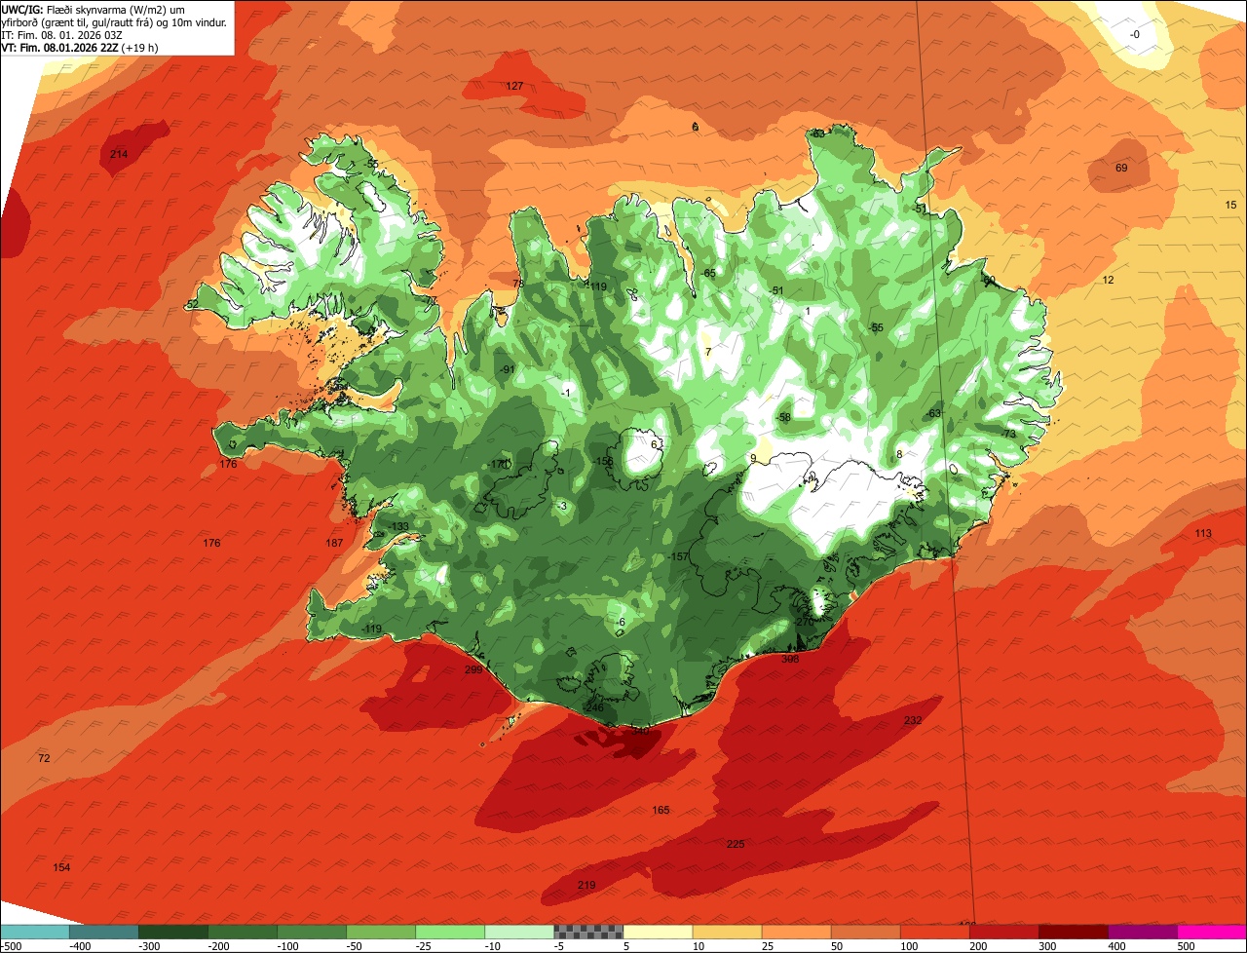Click the map value '232' south of Iceland
The width and height of the screenshot is (1247, 953).
913,720
